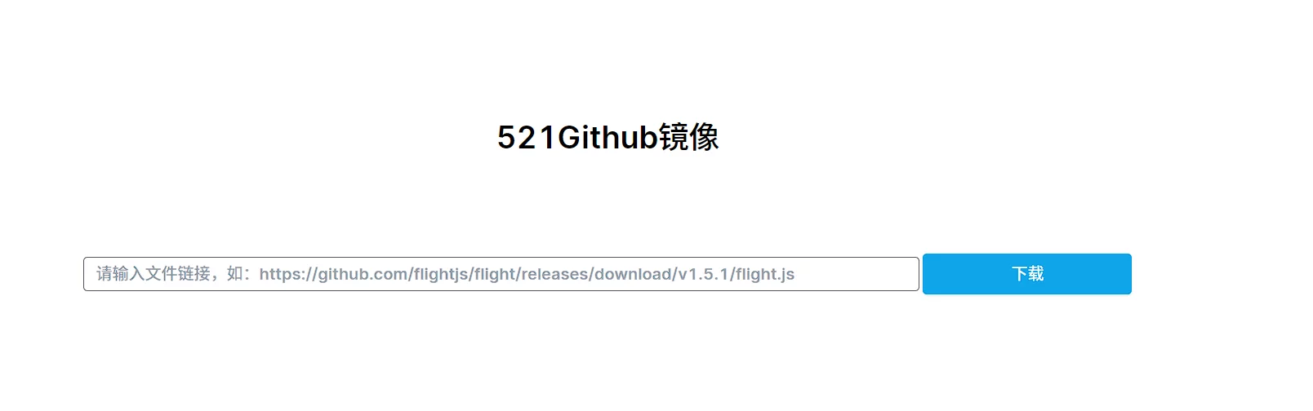Click the blue 下载 button
The image size is (1313, 411).
pos(1026,274)
